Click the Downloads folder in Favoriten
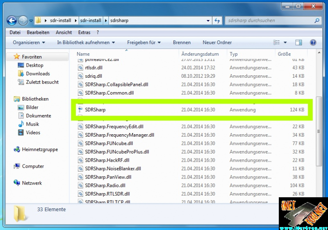Screen dimensions: 328x230 click(x=38, y=74)
